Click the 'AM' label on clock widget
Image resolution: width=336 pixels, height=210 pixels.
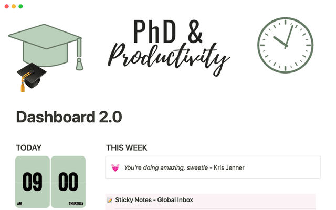[19, 204]
